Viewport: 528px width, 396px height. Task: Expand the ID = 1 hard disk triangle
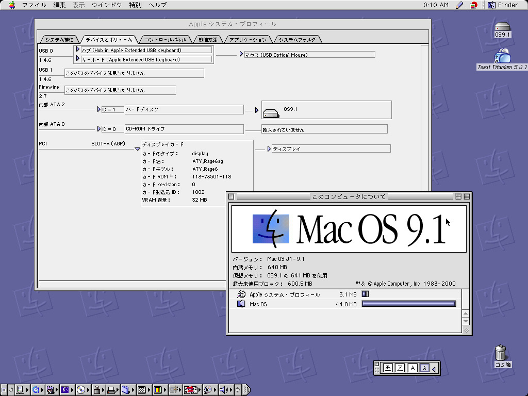click(x=98, y=109)
